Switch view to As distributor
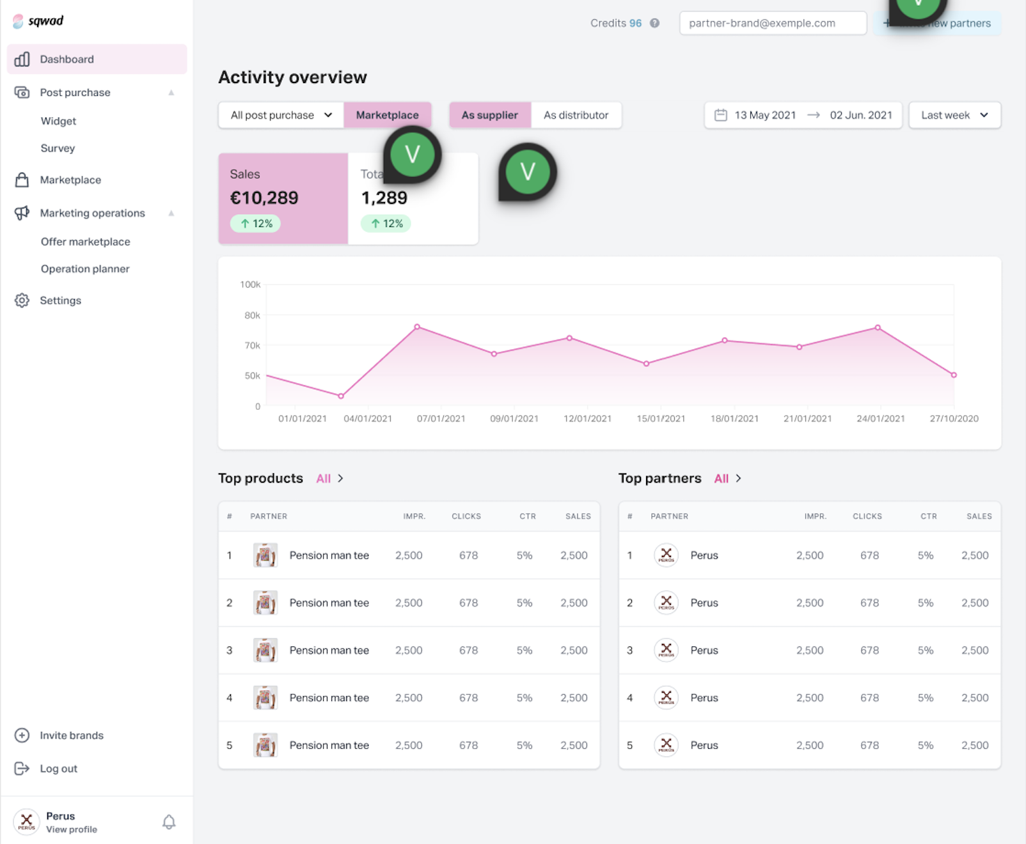Viewport: 1026px width, 844px height. (x=576, y=115)
